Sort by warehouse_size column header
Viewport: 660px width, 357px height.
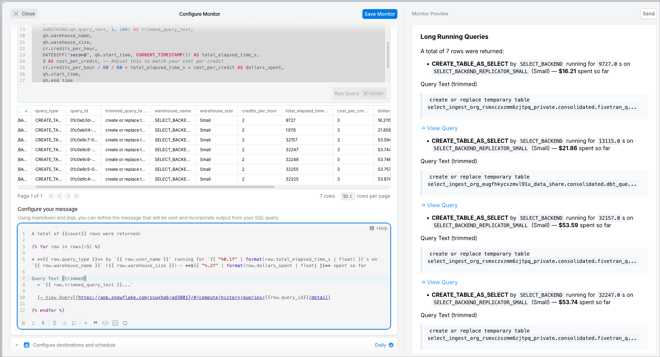pos(216,111)
